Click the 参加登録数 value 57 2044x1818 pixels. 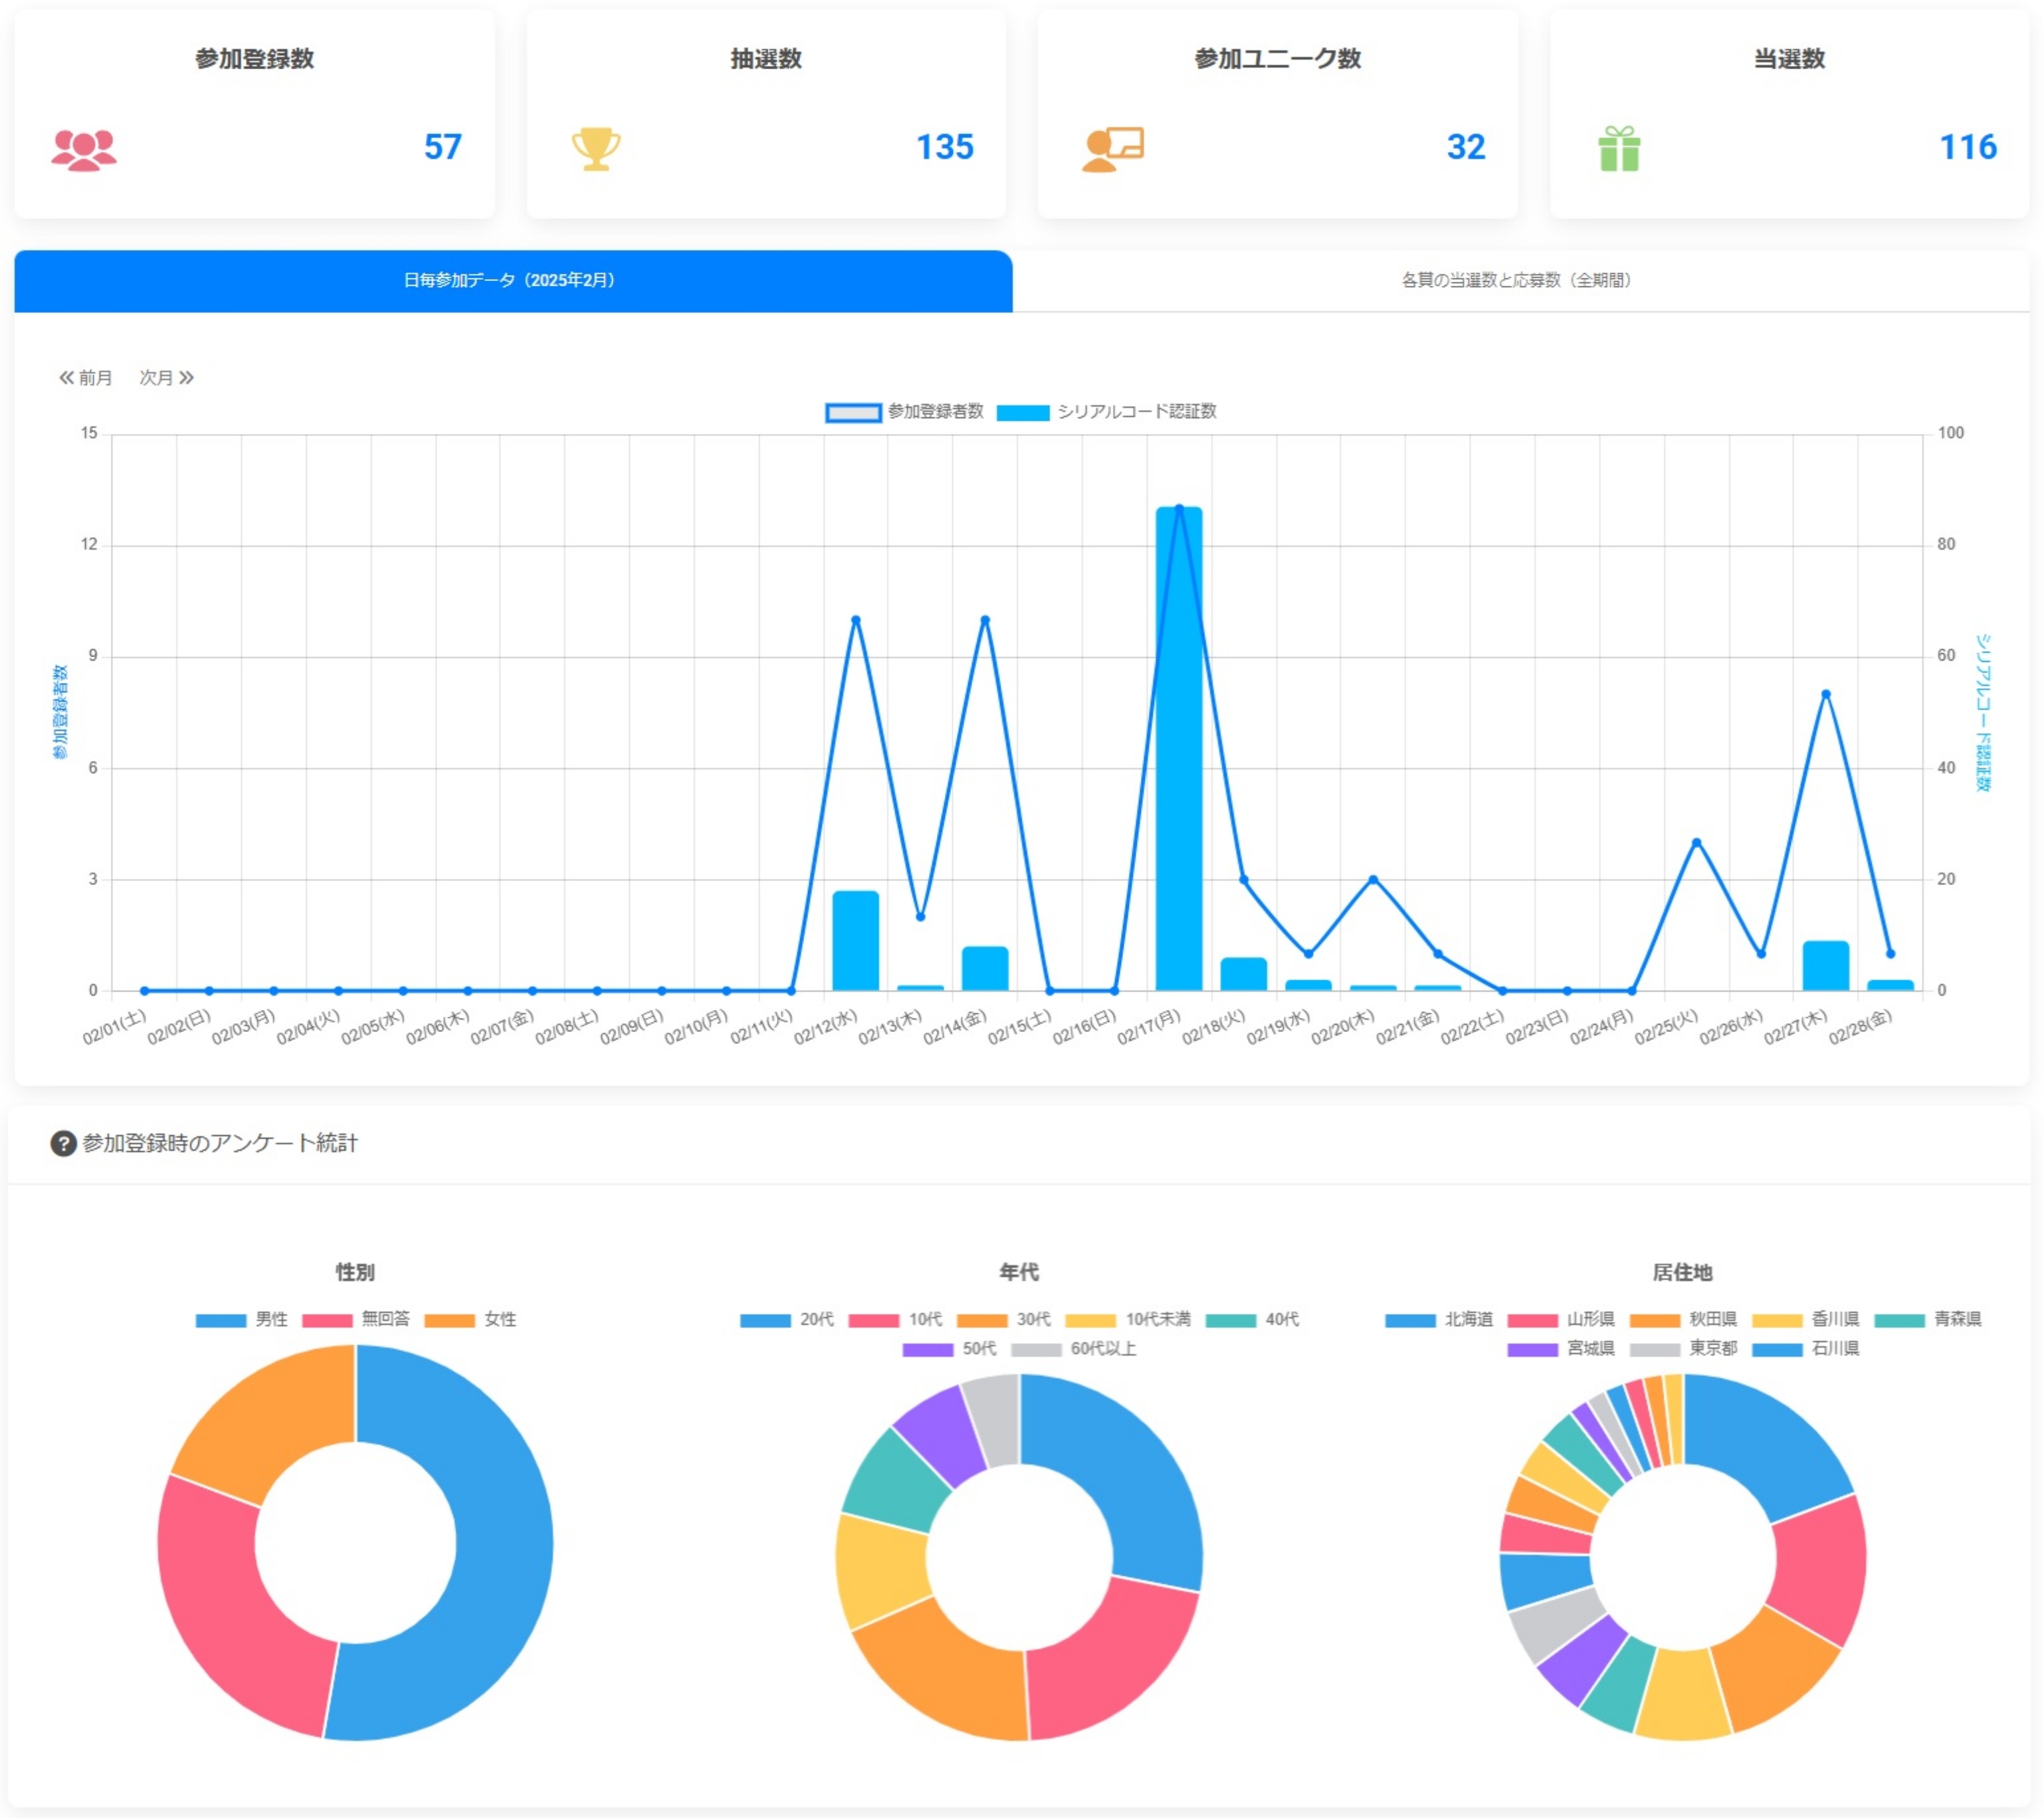point(443,147)
